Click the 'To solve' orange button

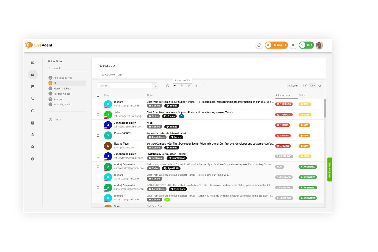pos(276,45)
